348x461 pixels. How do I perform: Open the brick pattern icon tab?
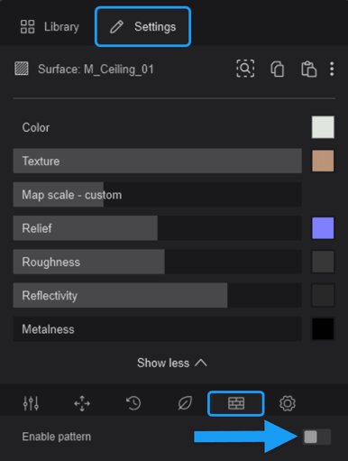pos(236,403)
